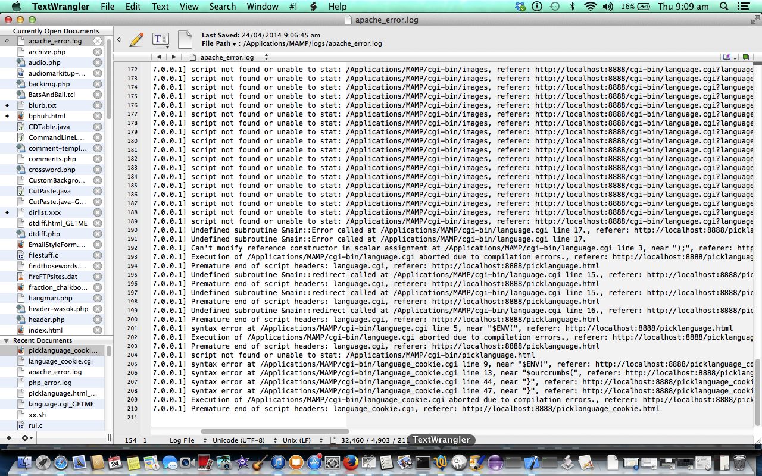This screenshot has height=476, width=762.
Task: Open the Help menu
Action: click(x=338, y=7)
